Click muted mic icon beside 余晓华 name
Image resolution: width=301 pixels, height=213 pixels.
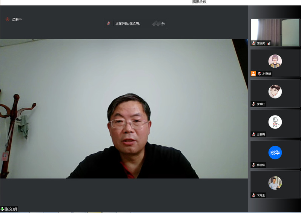pyautogui.click(x=254, y=165)
